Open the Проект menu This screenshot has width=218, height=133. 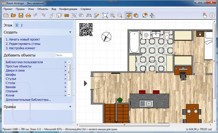pos(8,9)
